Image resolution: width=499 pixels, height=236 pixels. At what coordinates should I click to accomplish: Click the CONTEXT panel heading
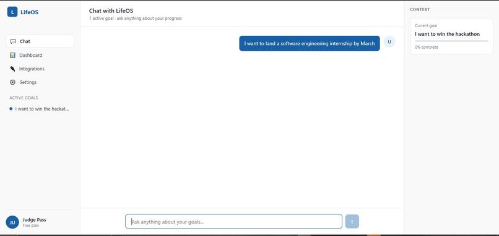coord(420,9)
